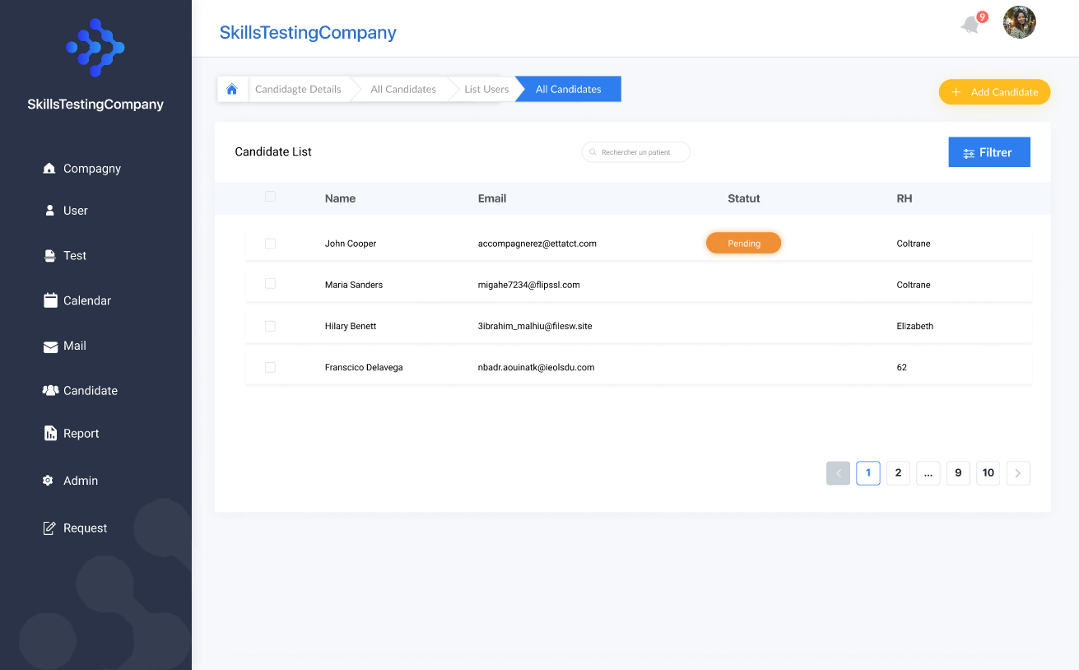Image resolution: width=1079 pixels, height=670 pixels.
Task: Click the Request edit icon
Action: coord(49,528)
